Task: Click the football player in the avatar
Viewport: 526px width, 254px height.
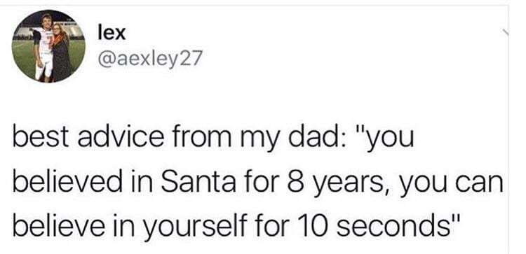Action: pos(43,47)
